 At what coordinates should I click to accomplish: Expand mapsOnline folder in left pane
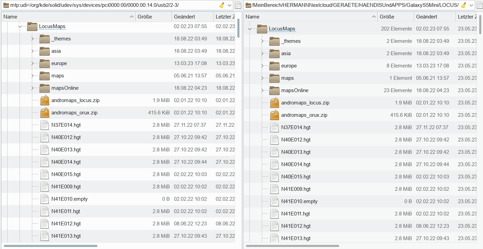pos(32,88)
